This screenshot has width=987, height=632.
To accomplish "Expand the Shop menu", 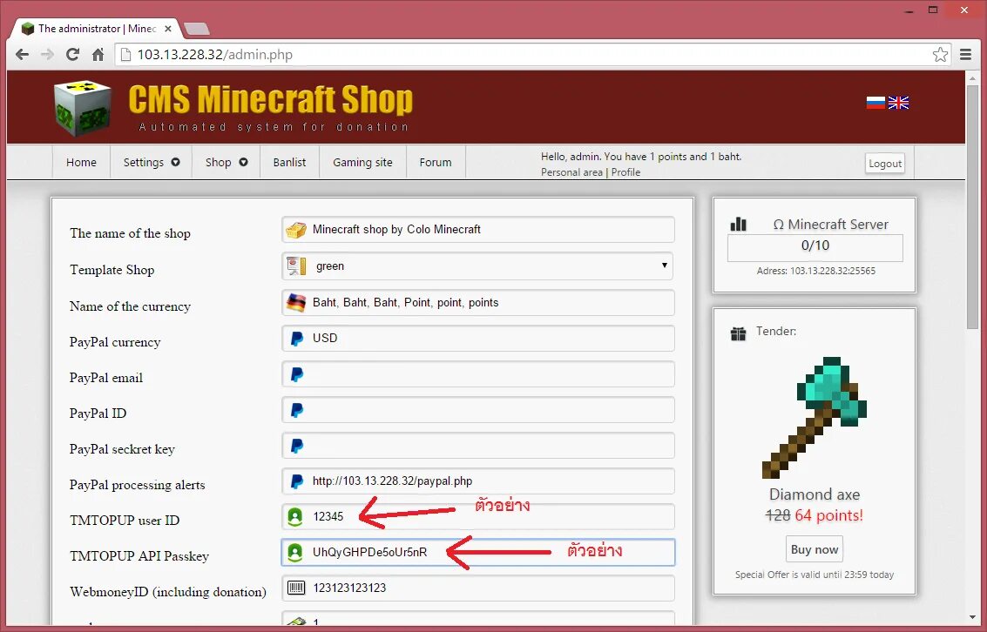I will pyautogui.click(x=226, y=162).
